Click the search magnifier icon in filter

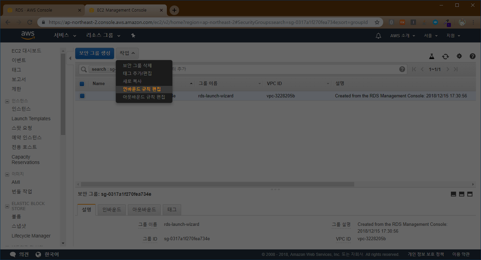(84, 69)
